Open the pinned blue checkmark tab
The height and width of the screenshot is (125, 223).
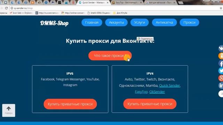(46, 2)
